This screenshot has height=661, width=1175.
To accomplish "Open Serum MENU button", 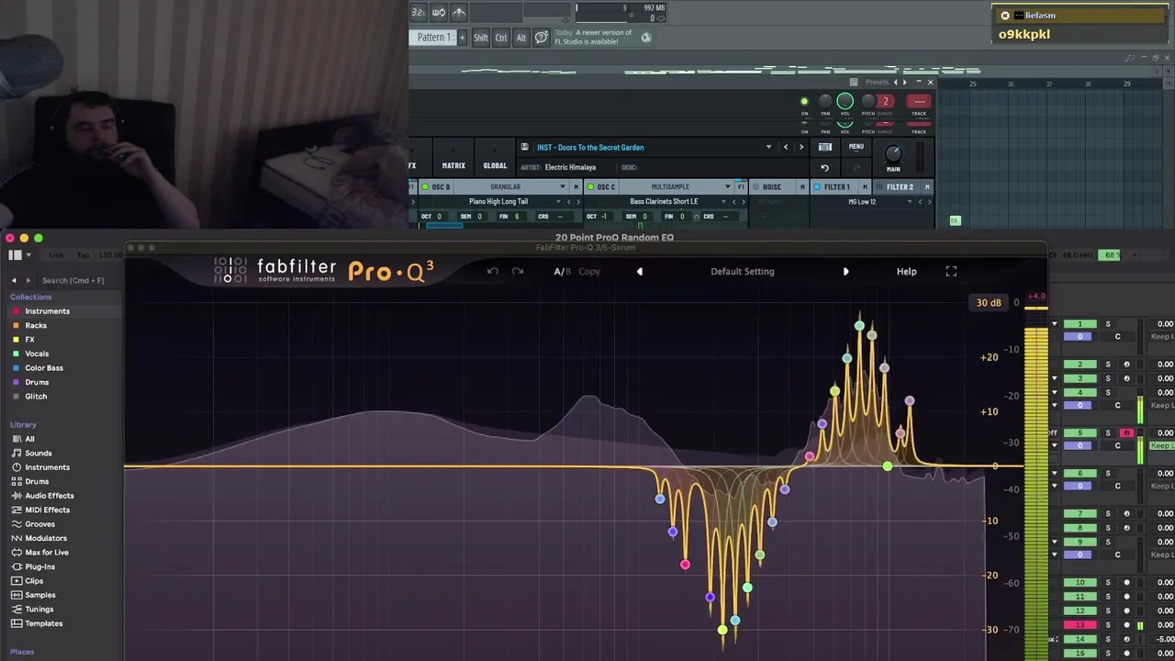I will pyautogui.click(x=856, y=147).
